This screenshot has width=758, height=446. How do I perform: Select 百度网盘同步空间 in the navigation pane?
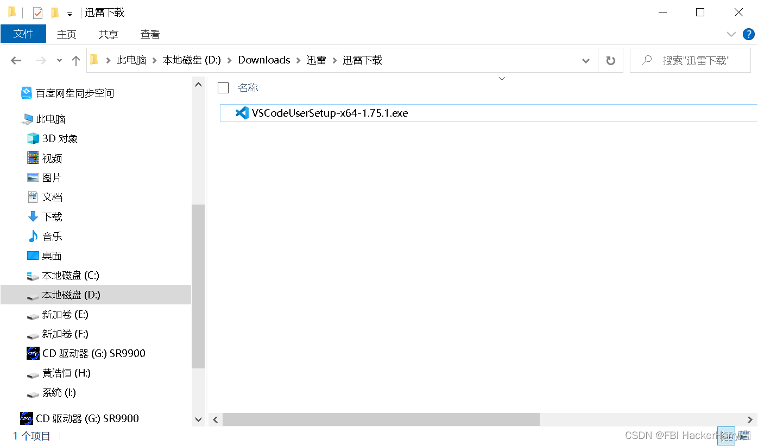pos(75,93)
